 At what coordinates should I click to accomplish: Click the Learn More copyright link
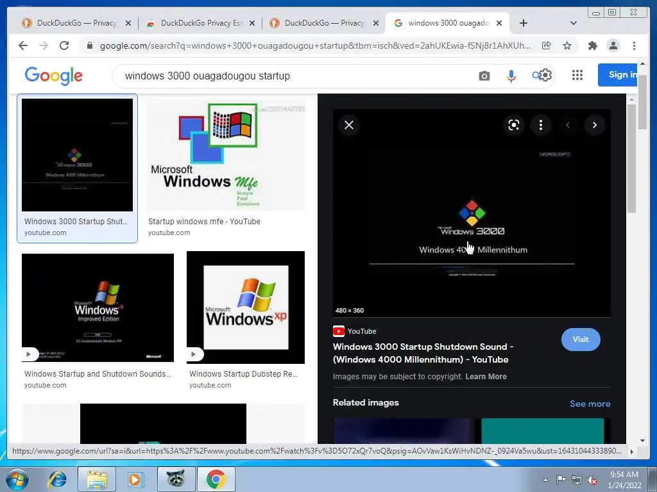coord(486,377)
